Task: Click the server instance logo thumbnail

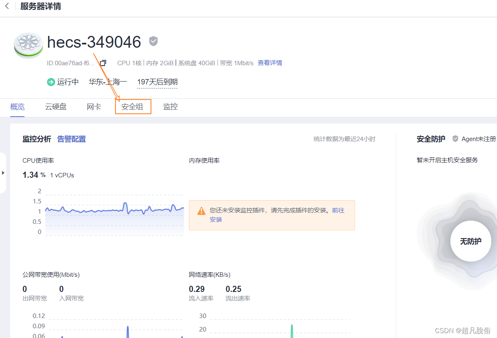Action: [x=28, y=45]
